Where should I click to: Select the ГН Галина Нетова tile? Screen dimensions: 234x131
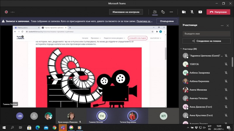pyautogui.click(x=102, y=116)
